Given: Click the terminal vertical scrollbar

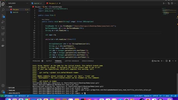Looking at the screenshot, I should coord(177,84).
